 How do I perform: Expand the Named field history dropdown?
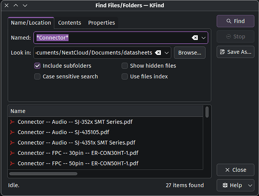[x=204, y=38]
